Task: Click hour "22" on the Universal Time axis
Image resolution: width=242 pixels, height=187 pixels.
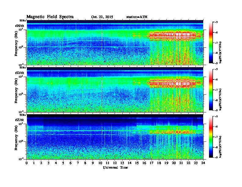Action: pyautogui.click(x=189, y=163)
